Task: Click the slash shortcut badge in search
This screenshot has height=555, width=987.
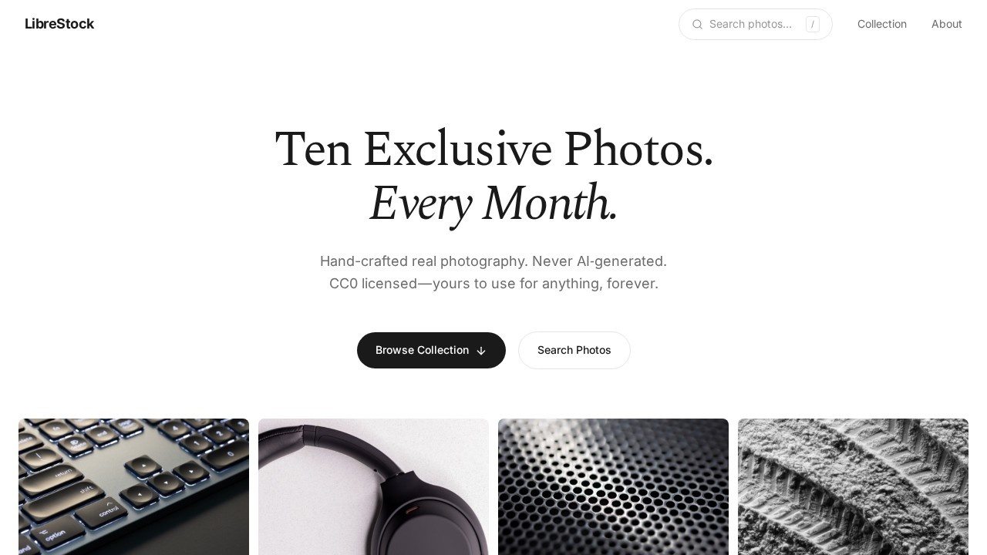Action: coord(813,24)
